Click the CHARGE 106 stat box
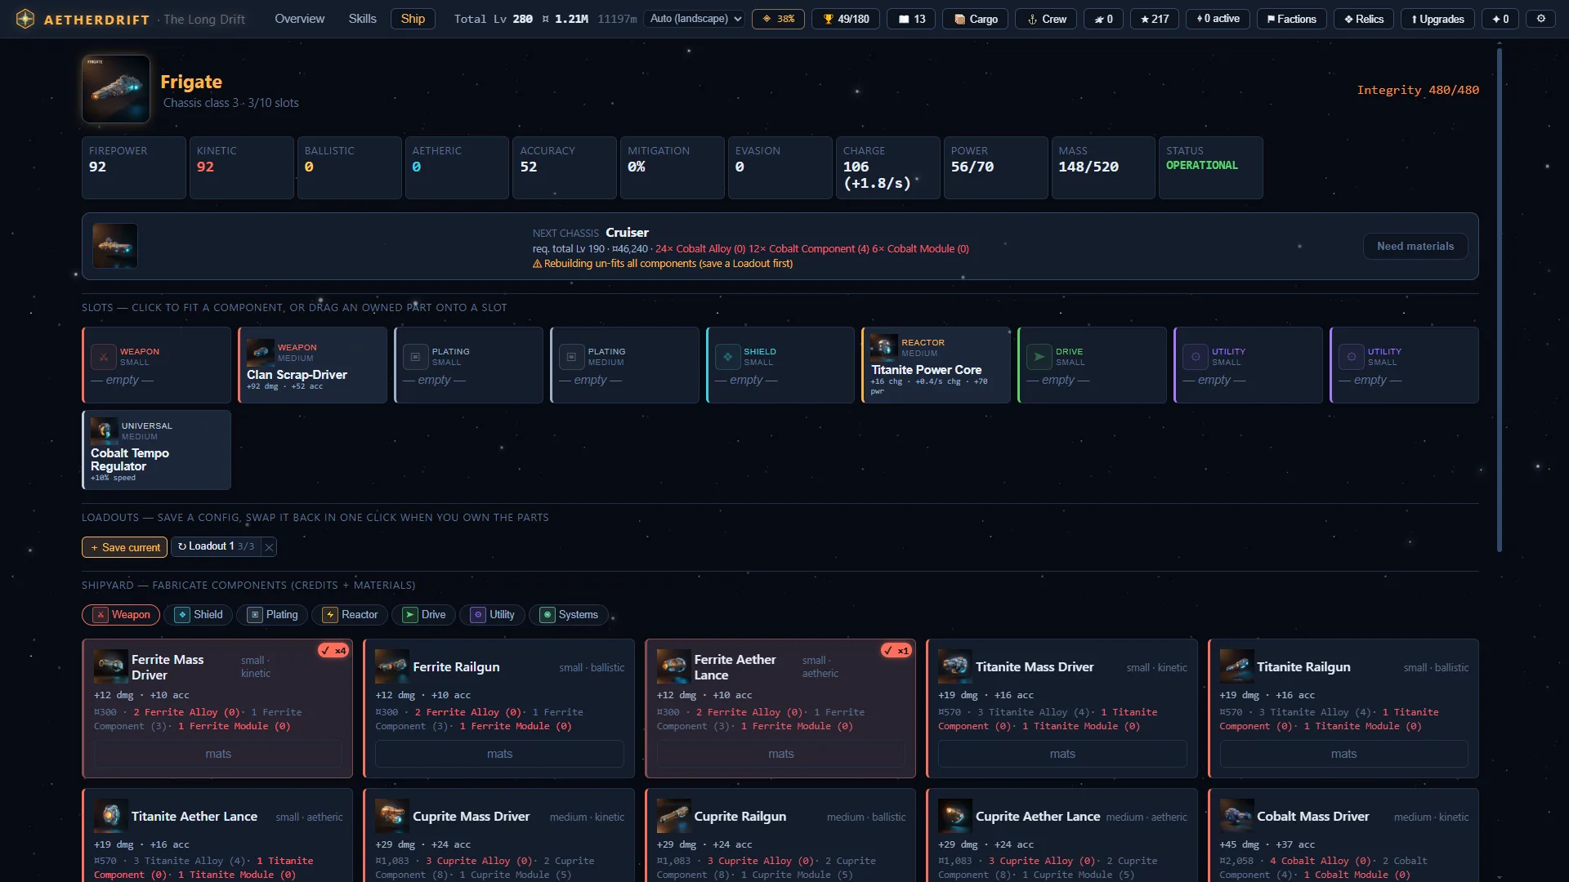1569x882 pixels. (x=887, y=167)
